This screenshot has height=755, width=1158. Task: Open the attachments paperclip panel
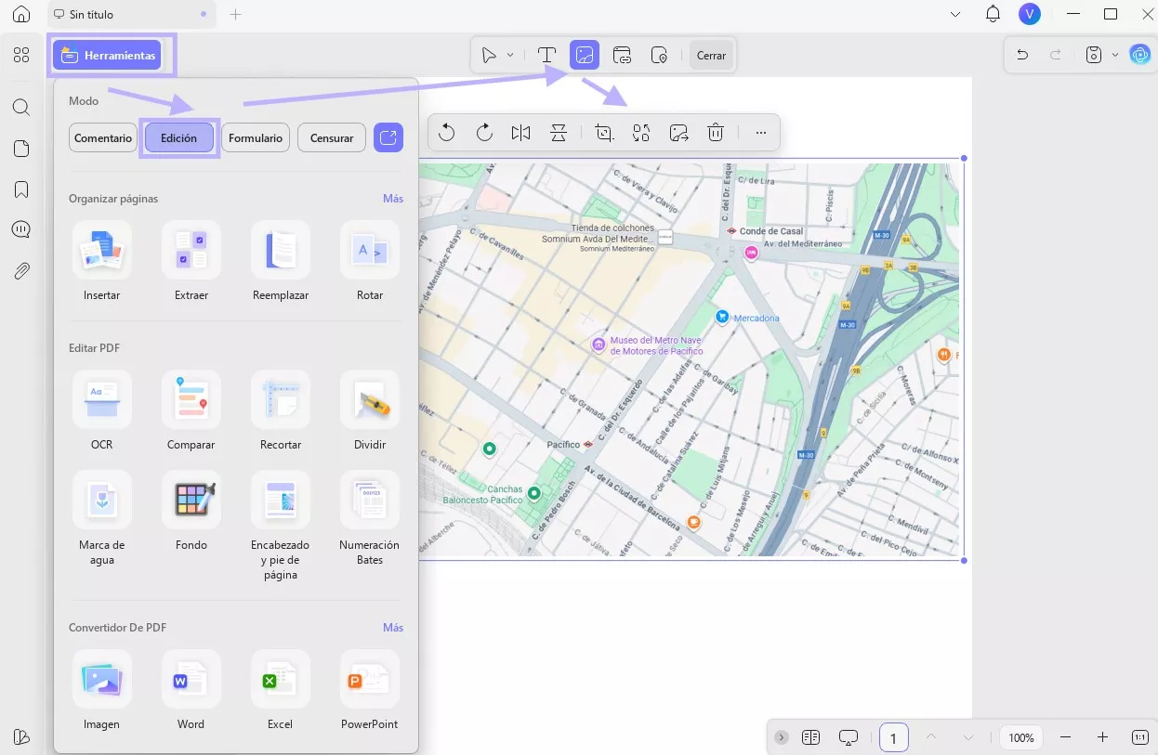click(21, 271)
